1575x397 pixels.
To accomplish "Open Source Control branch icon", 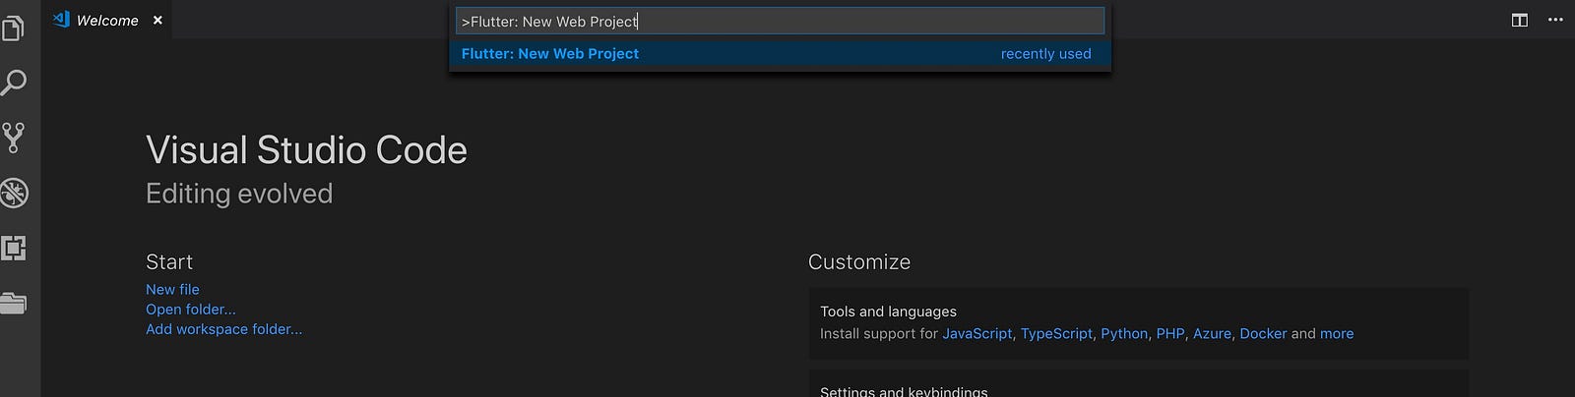I will click(14, 138).
